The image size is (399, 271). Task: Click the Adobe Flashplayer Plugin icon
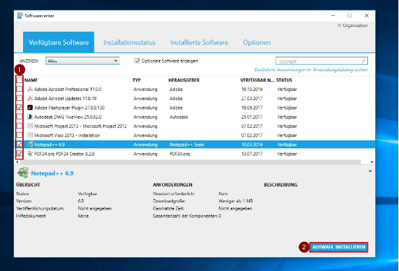click(x=30, y=107)
